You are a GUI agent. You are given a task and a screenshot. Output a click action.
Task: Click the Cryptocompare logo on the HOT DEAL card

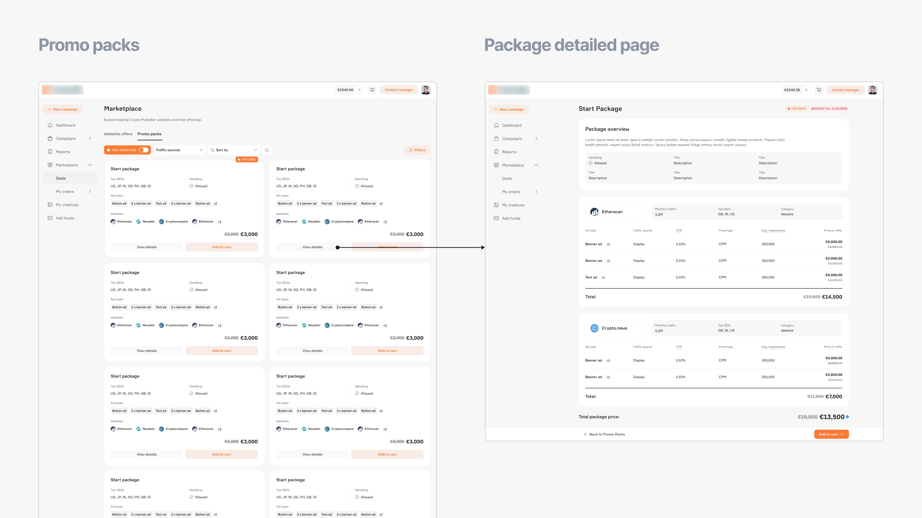coord(161,222)
